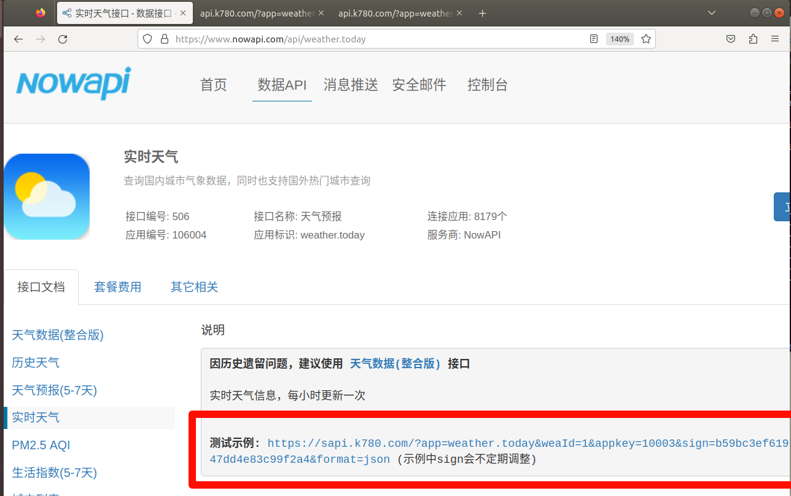Minimize the Firefox window
This screenshot has width=791, height=496.
pyautogui.click(x=755, y=13)
